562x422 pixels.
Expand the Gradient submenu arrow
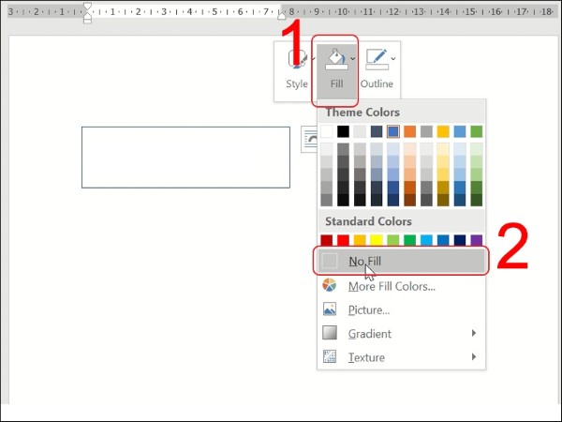474,334
